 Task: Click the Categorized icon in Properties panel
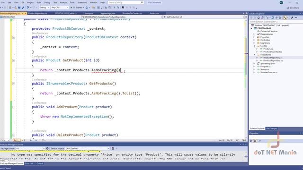click(x=251, y=141)
